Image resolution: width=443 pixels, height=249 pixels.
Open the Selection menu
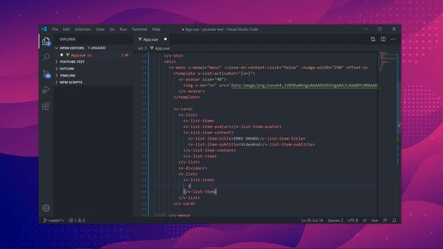(83, 29)
